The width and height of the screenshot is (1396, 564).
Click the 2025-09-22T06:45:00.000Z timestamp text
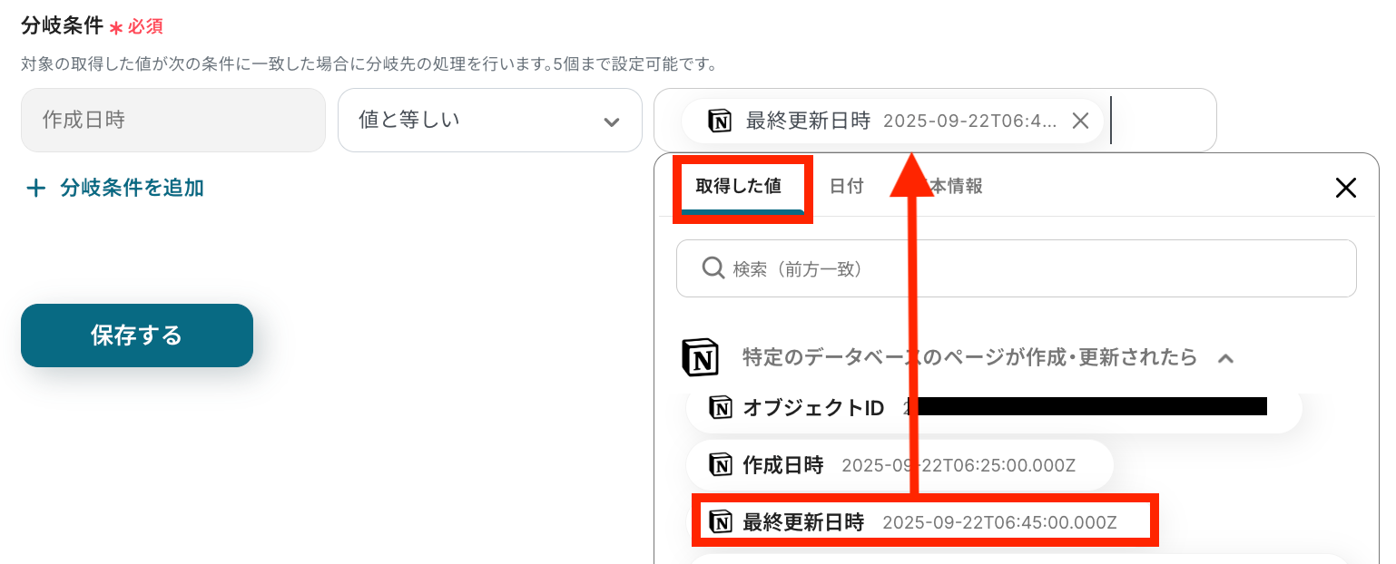(999, 522)
